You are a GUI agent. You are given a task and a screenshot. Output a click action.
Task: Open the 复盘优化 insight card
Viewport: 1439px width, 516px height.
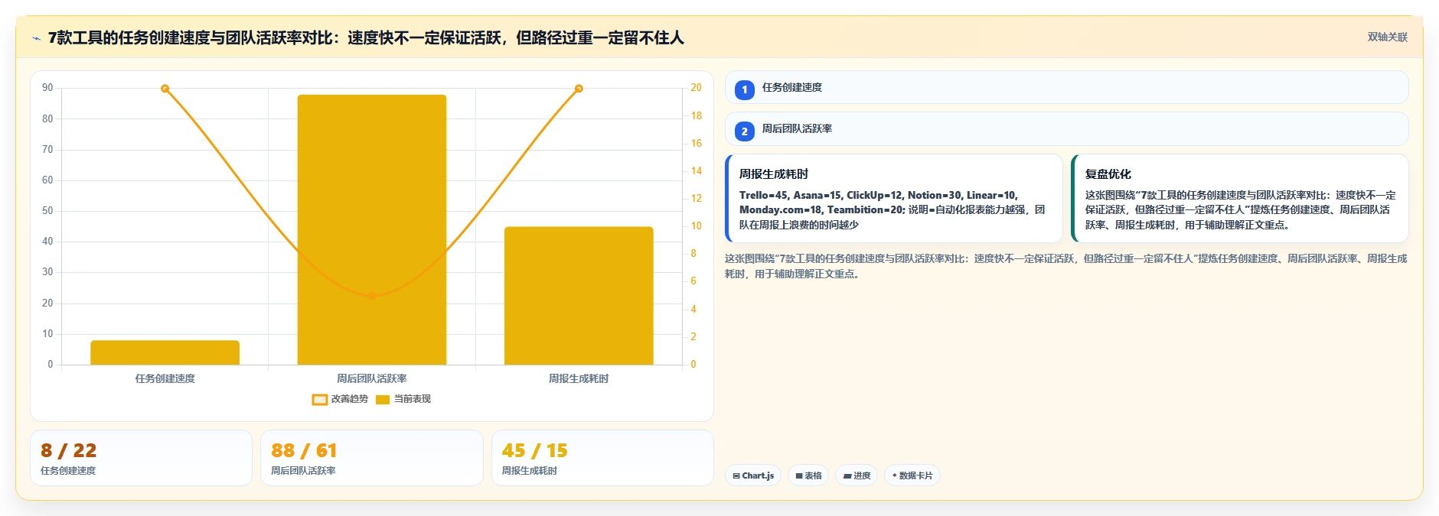point(1239,199)
